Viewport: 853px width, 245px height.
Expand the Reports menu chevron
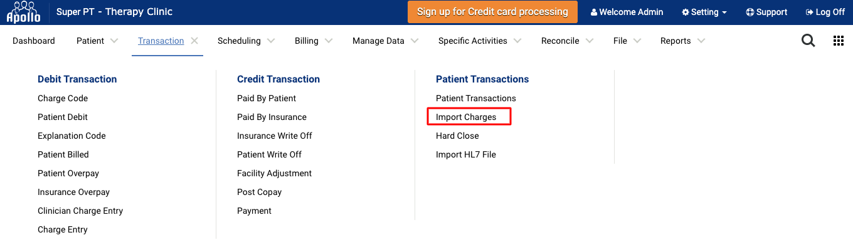[x=701, y=41]
